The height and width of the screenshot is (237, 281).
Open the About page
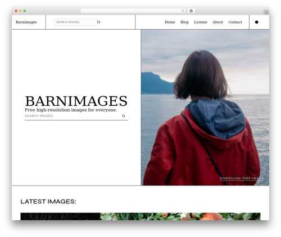pos(217,22)
